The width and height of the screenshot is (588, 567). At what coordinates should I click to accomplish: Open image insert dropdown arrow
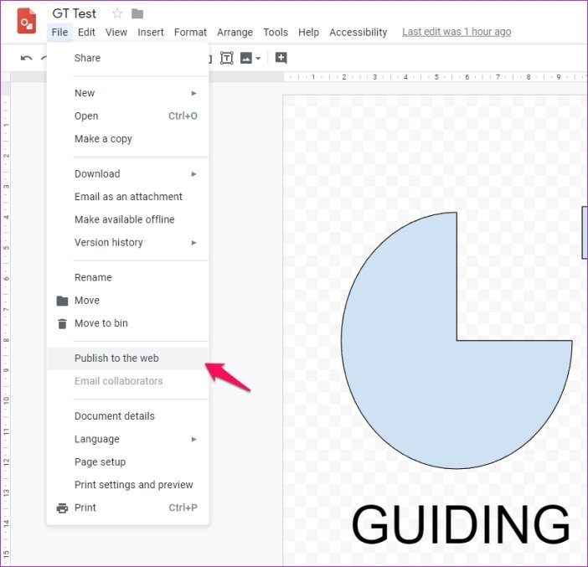258,58
